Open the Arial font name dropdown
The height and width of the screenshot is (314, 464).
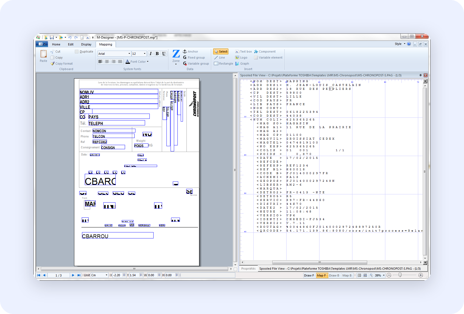129,54
